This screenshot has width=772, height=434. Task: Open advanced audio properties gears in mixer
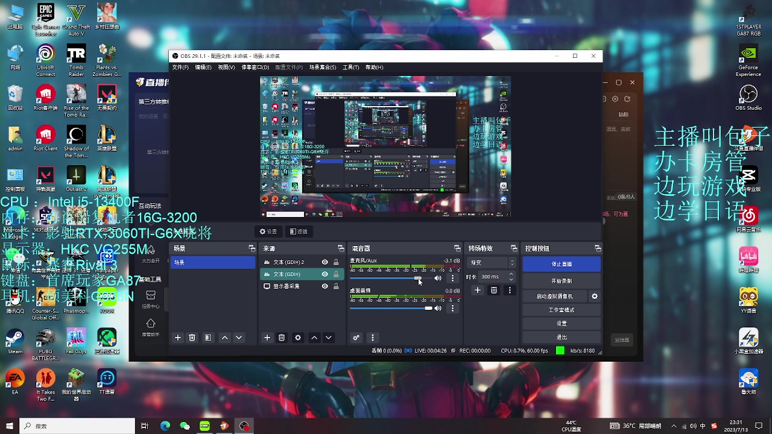(x=356, y=338)
